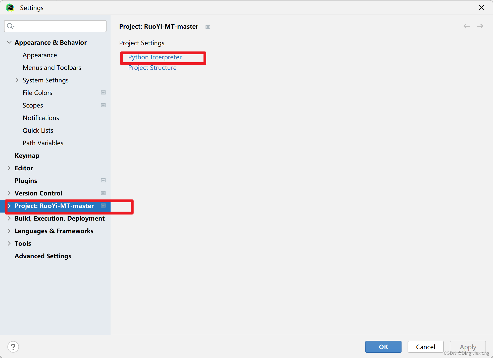Open Advanced Settings page
Screen dimensions: 493x358
tap(43, 256)
